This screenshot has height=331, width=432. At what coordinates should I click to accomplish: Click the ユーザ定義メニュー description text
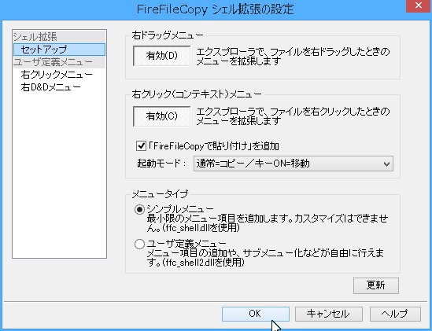[265, 257]
